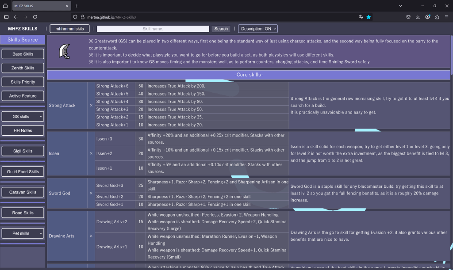Open the browser hamburger menu
Viewport: 453px width, 270px height.
click(447, 17)
